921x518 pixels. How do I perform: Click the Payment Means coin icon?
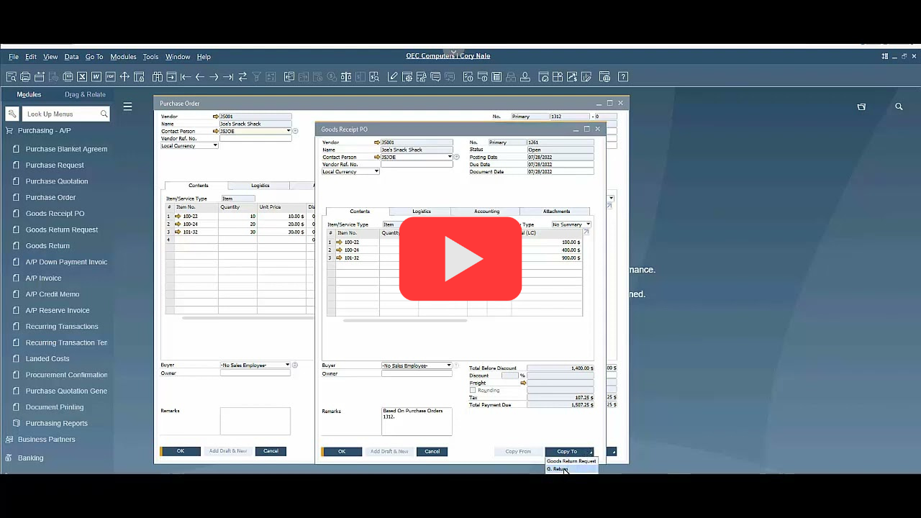pos(331,76)
